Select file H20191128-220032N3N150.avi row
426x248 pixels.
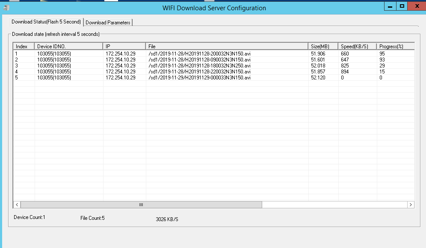tap(214, 72)
